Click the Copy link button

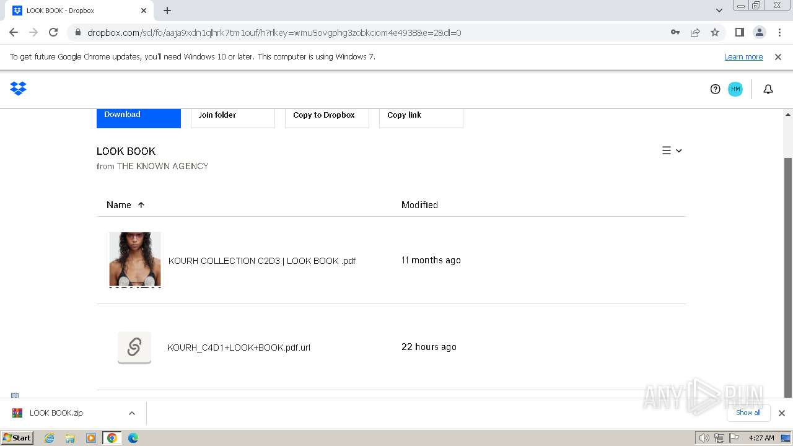(x=421, y=118)
